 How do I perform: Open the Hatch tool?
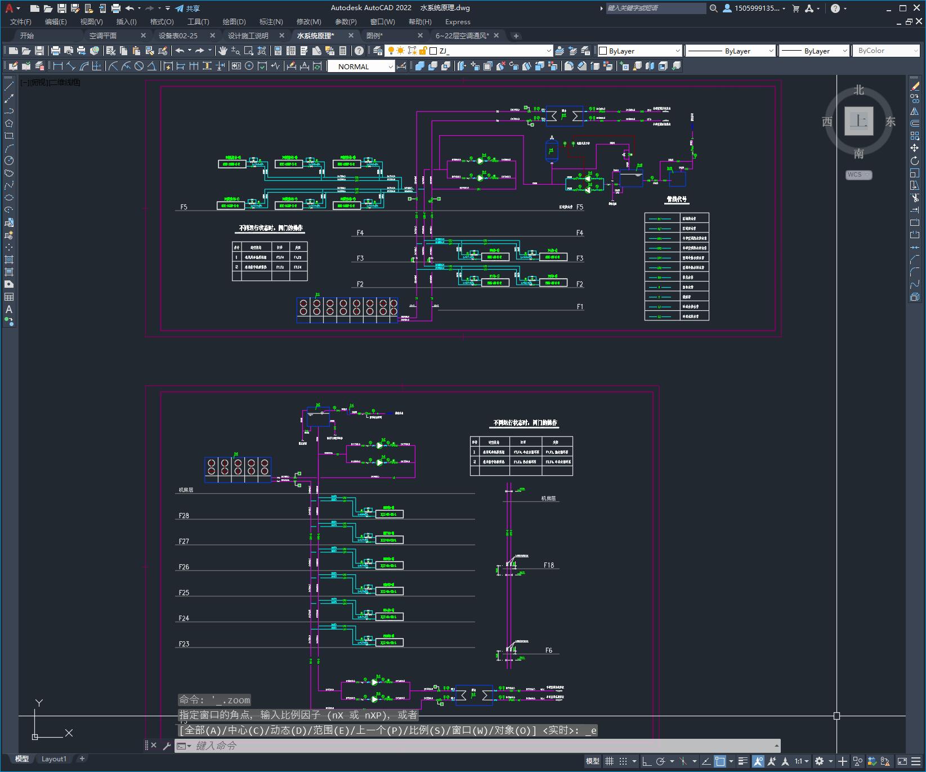[x=9, y=260]
